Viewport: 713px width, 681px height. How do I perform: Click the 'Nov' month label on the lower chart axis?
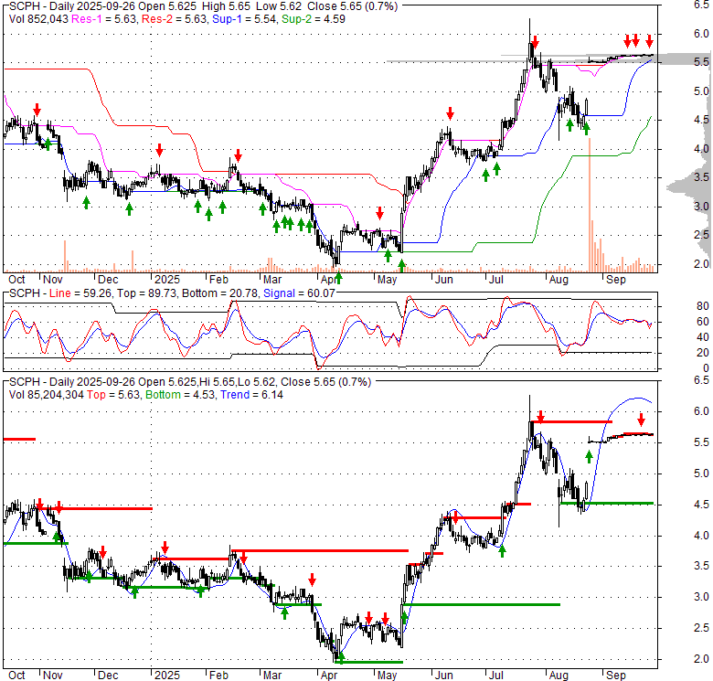pos(53,676)
